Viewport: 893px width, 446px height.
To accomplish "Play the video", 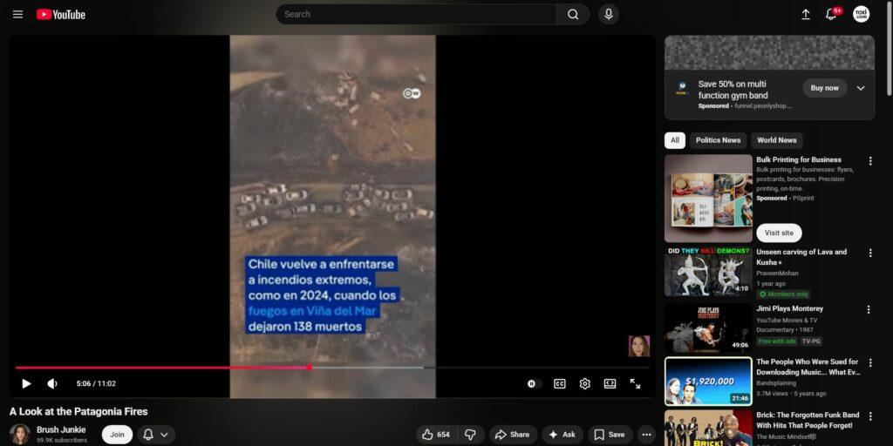I will pos(26,383).
